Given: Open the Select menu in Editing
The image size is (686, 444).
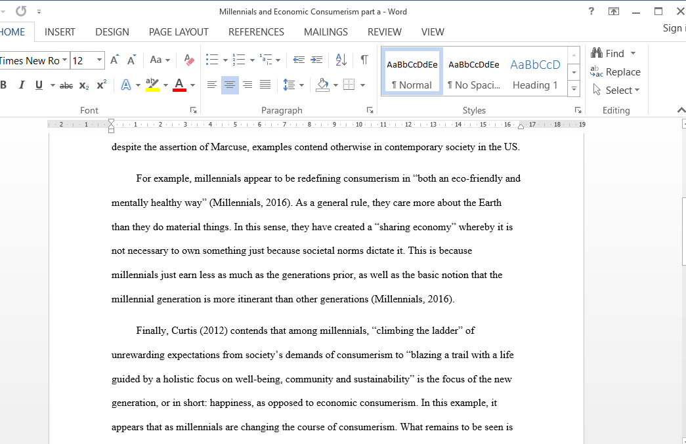Looking at the screenshot, I should point(616,90).
